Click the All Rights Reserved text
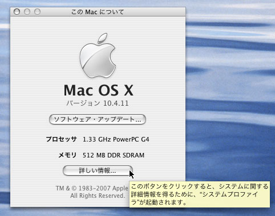Screen dimensions: 275x216 coord(98,196)
